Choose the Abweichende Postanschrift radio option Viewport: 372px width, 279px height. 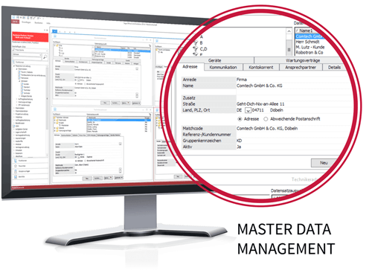click(266, 119)
